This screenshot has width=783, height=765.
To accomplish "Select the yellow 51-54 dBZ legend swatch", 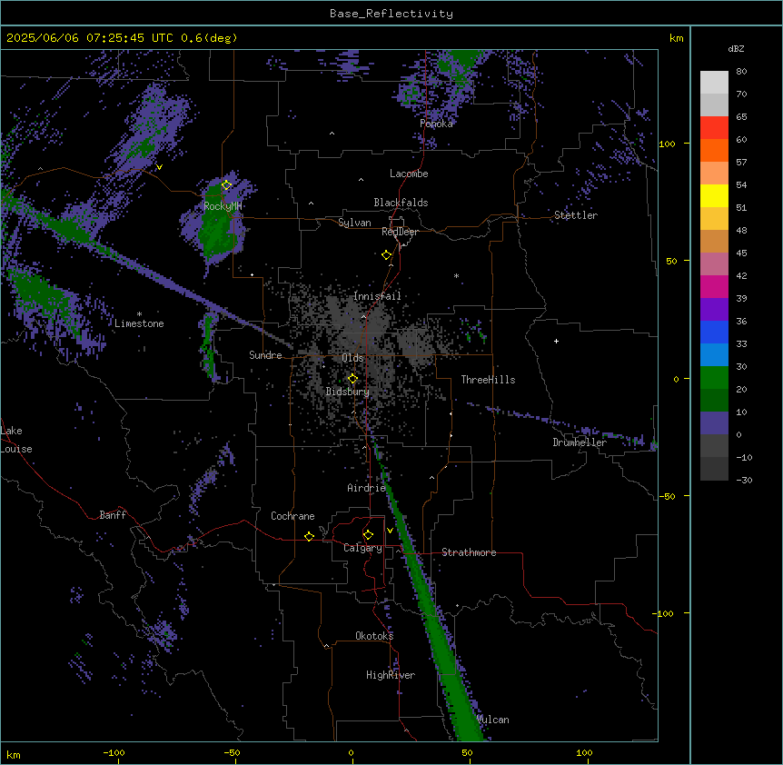I will [x=714, y=195].
